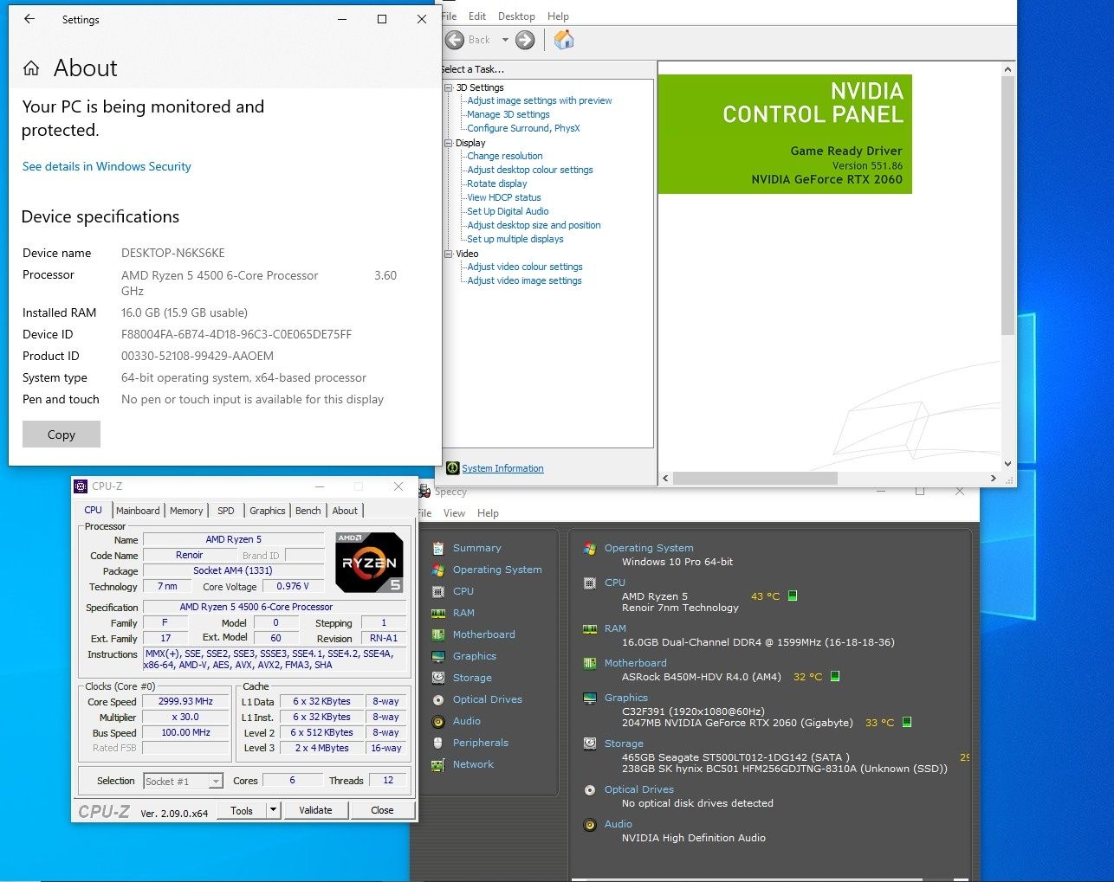Open the back history dropdown arrow in NVIDIA
The height and width of the screenshot is (882, 1114).
505,40
